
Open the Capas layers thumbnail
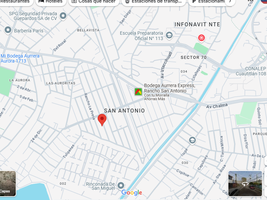click(8, 184)
